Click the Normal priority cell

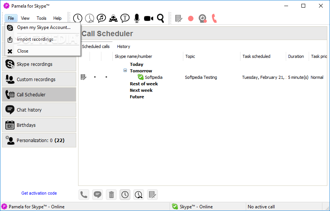pyautogui.click(x=317, y=77)
